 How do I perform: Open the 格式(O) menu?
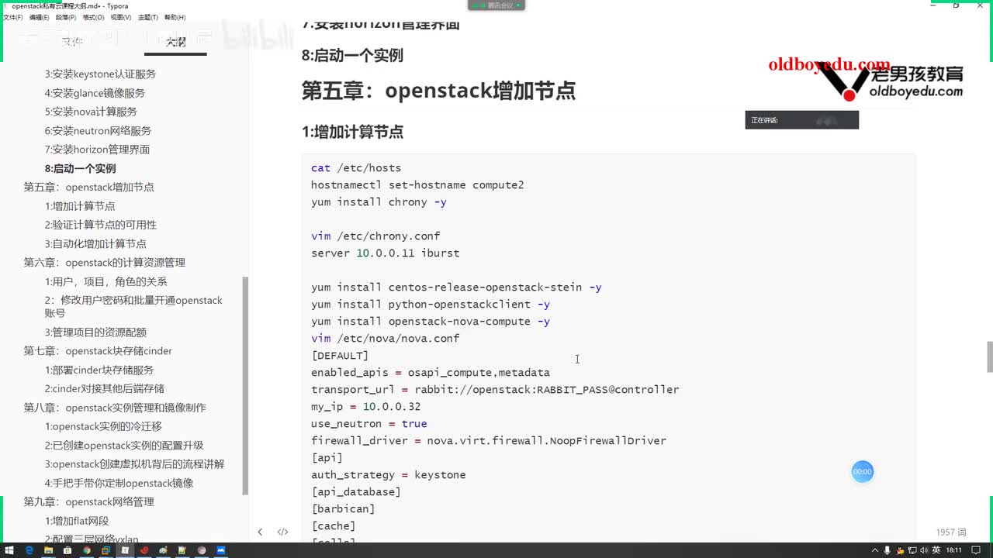click(93, 17)
